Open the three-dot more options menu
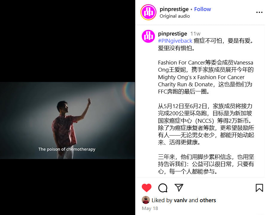The width and height of the screenshot is (274, 215). [259, 12]
